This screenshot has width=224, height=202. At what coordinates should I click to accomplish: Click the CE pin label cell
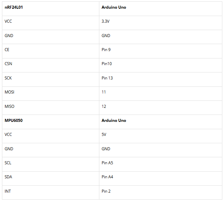click(x=7, y=50)
